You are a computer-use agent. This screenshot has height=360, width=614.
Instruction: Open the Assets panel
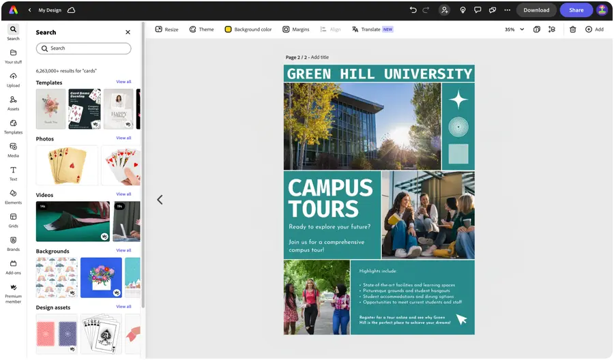pyautogui.click(x=14, y=104)
